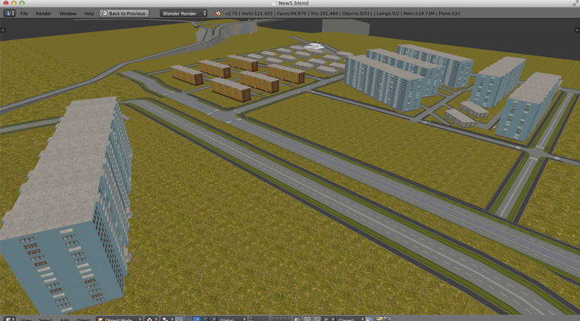Open the viewport shading mode icon

pyautogui.click(x=150, y=319)
